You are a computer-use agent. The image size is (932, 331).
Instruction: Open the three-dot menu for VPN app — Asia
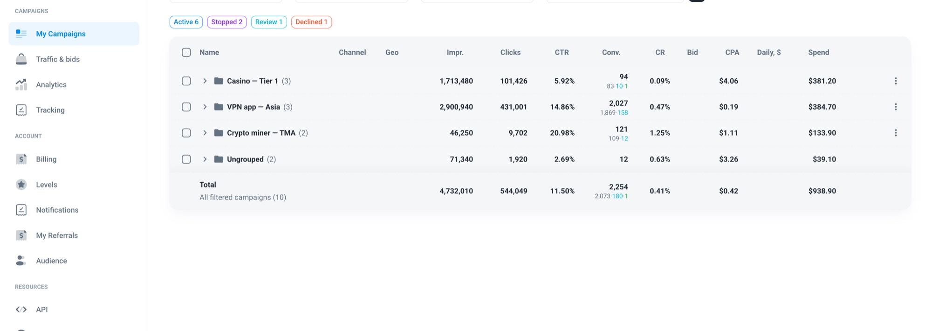[896, 107]
